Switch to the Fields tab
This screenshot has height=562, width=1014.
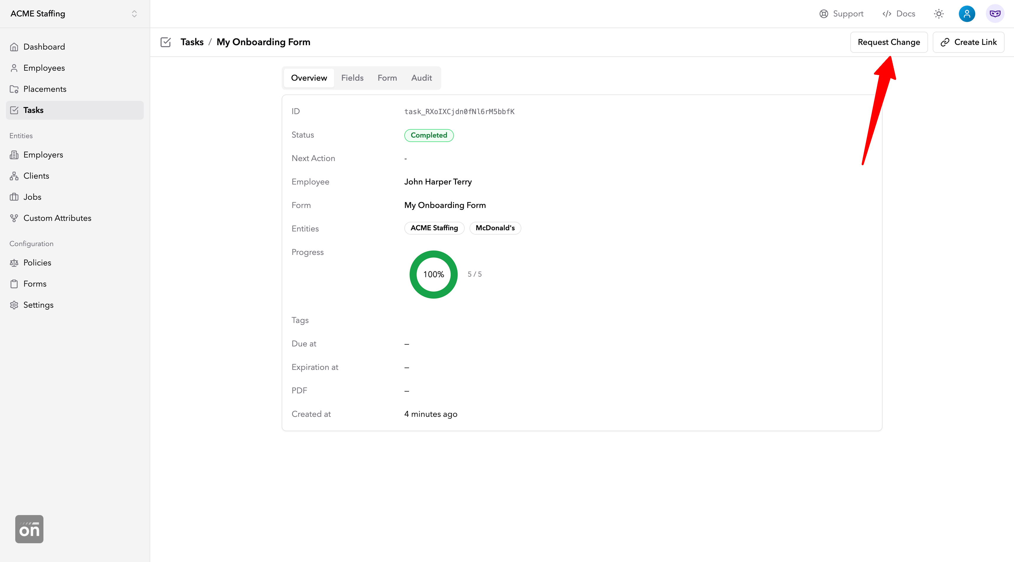(352, 78)
